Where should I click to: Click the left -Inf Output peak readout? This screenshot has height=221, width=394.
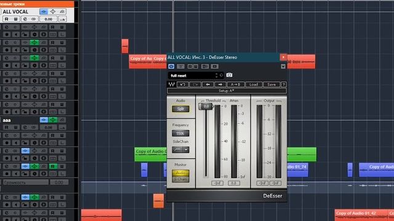262,183
